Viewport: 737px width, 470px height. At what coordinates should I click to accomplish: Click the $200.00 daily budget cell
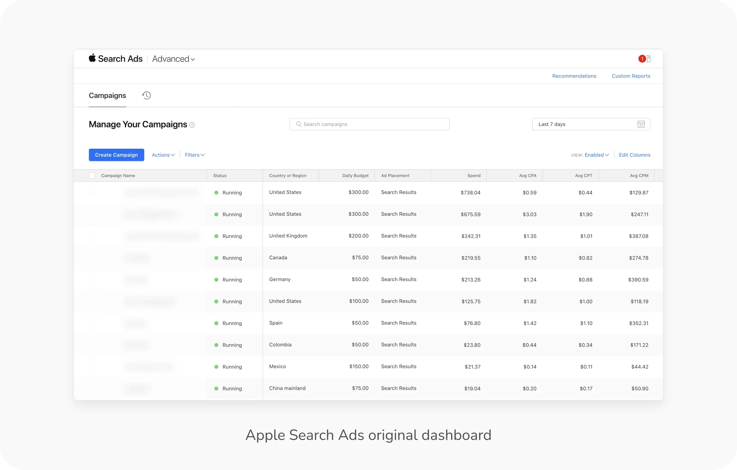(358, 236)
